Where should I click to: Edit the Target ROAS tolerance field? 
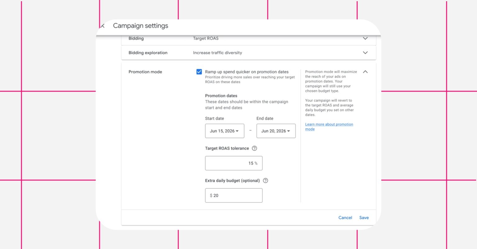[234, 163]
